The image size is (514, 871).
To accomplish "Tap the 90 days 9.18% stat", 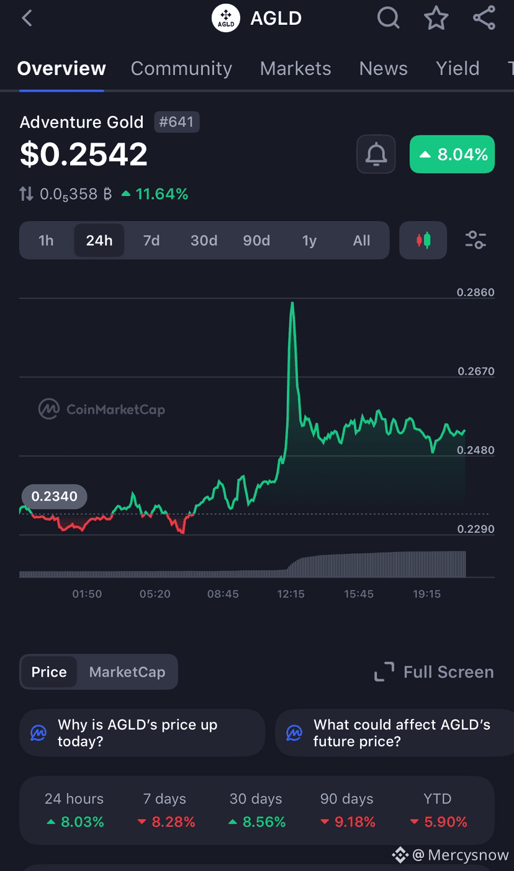I will 347,810.
